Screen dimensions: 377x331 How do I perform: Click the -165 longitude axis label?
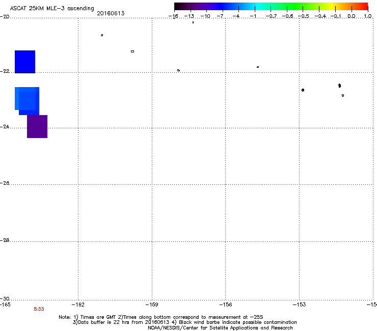pos(5,305)
